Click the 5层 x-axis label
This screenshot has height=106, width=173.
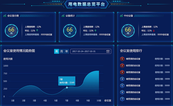[x=56, y=101]
